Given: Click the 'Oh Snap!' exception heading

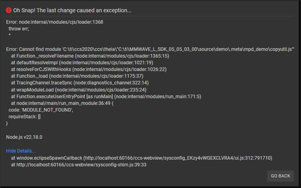Looking at the screenshot, I should [x=72, y=10].
